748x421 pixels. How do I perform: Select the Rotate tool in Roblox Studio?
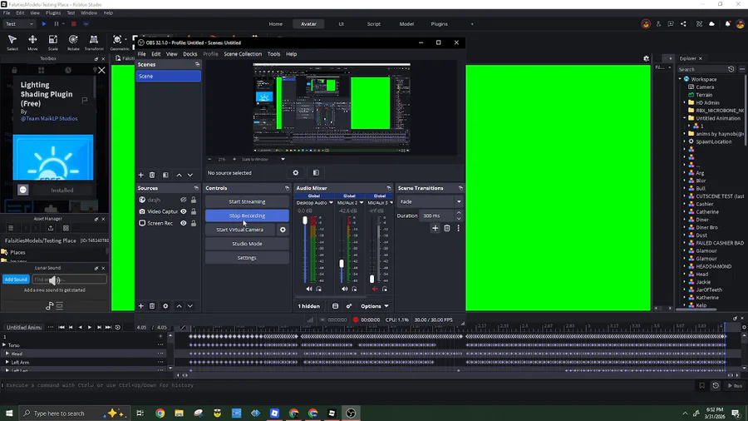(x=73, y=41)
